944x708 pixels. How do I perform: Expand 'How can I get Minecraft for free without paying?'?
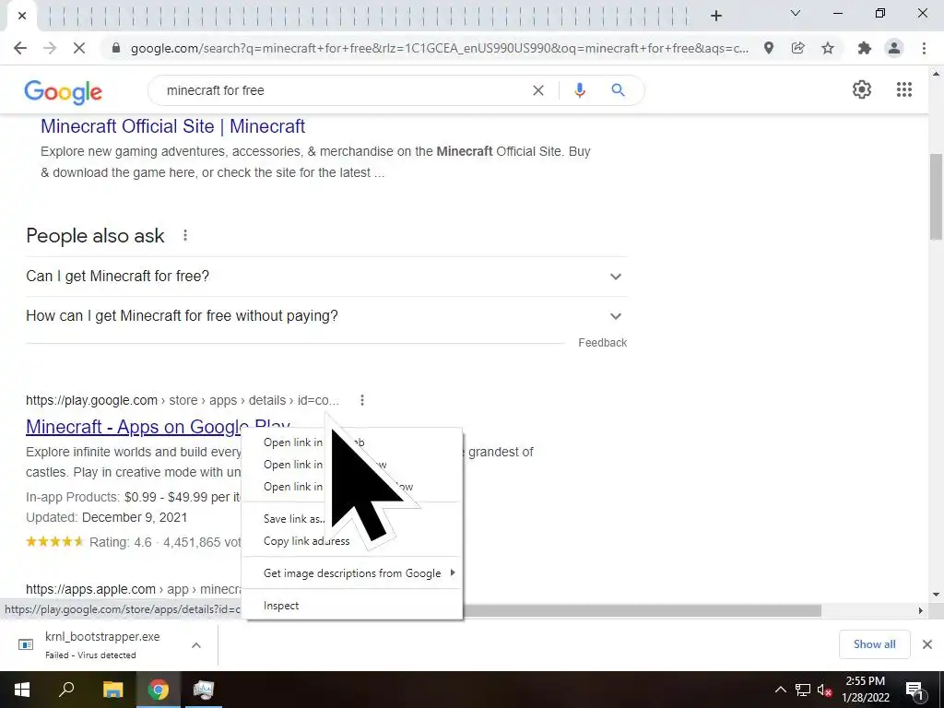[x=326, y=316]
